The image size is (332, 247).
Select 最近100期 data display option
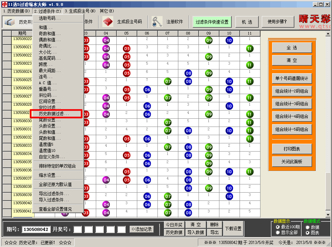coord(288,227)
